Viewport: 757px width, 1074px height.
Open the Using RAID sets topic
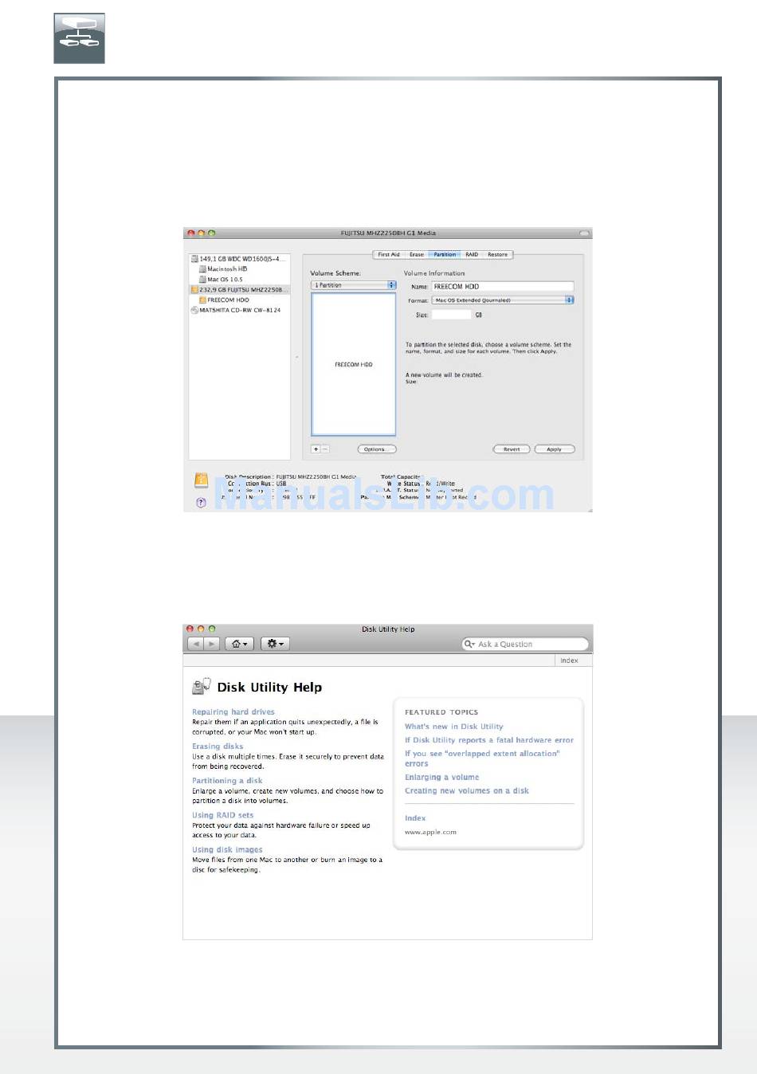[x=222, y=815]
